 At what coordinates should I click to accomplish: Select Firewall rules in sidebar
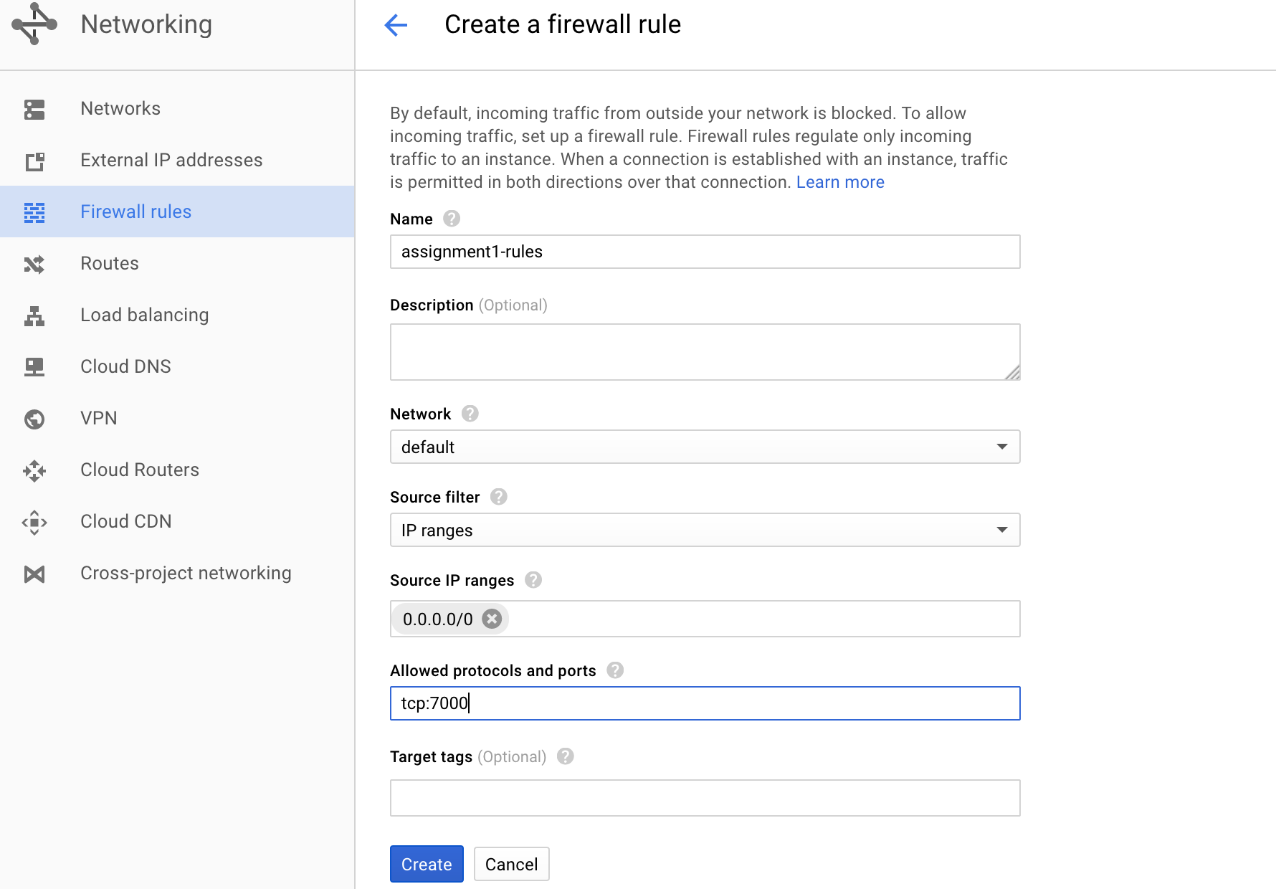[x=135, y=211]
